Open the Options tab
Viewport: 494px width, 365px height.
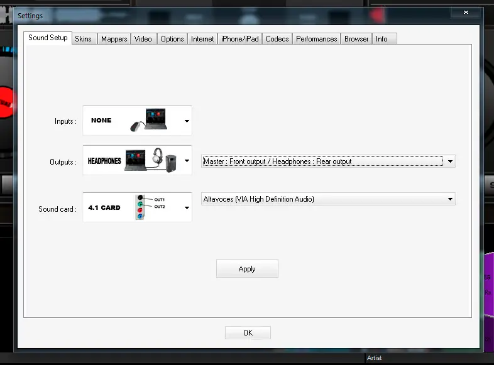172,39
